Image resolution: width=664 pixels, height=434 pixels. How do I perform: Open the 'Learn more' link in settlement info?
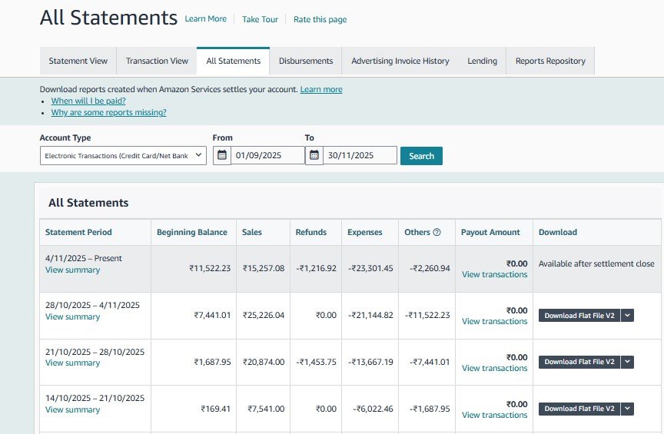pyautogui.click(x=321, y=89)
